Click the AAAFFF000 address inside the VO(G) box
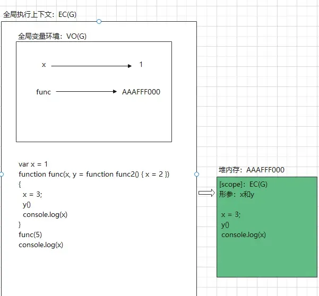The image size is (319, 296). (141, 92)
